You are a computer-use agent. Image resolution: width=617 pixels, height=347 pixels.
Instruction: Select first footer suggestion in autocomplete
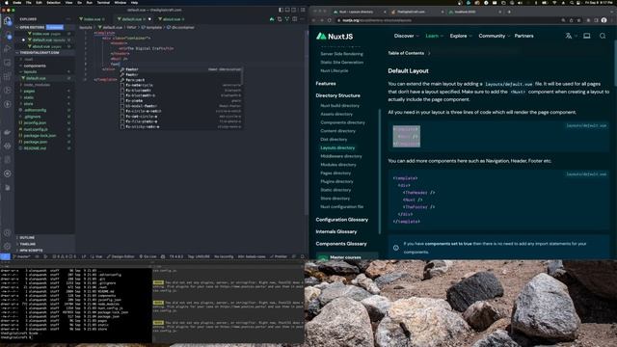click(181, 69)
